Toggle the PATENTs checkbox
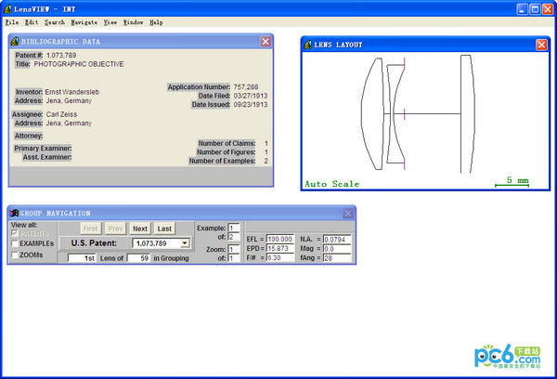The width and height of the screenshot is (557, 379). [x=15, y=233]
